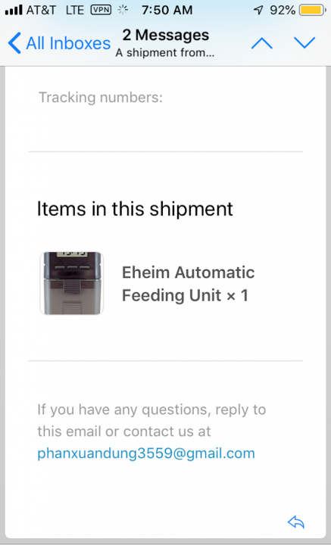Viewport: 331px width, 545px height.
Task: Tap the back chevron beside All Inboxes
Action: 14,43
